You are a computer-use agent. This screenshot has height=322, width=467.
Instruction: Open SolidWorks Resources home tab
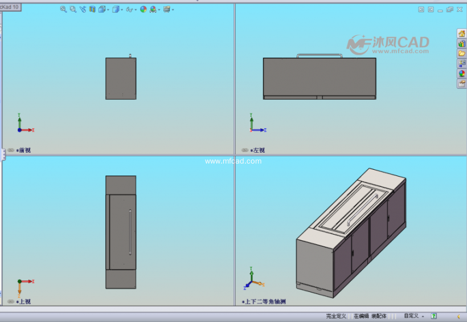tap(462, 34)
